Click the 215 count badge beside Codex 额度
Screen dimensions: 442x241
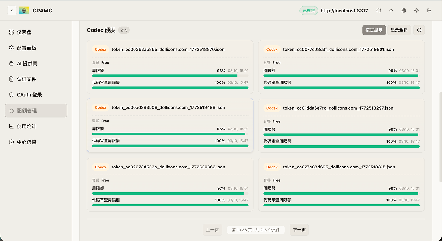124,30
